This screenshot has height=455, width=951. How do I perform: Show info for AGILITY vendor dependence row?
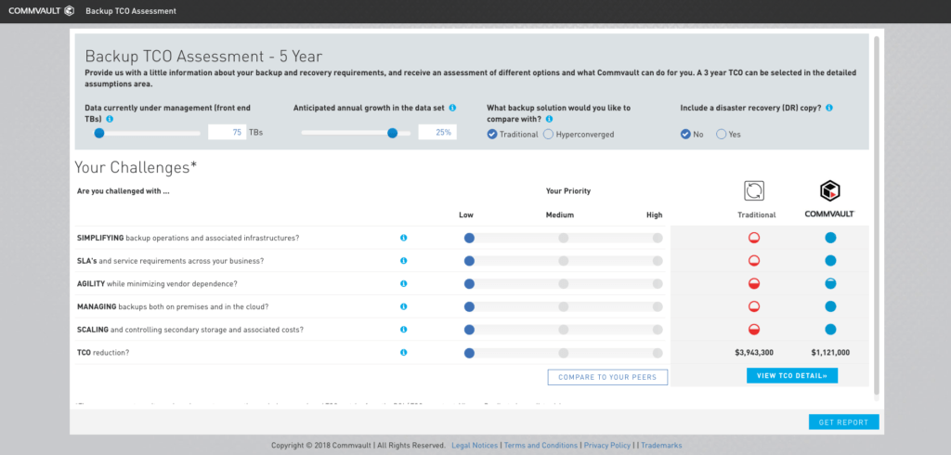[x=404, y=283]
